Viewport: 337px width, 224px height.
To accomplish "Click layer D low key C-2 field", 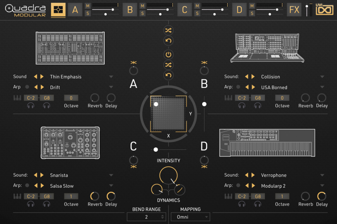I will [242, 196].
